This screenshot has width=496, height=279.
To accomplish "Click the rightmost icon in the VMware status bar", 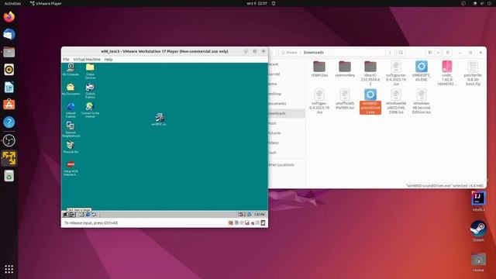I will pyautogui.click(x=263, y=223).
